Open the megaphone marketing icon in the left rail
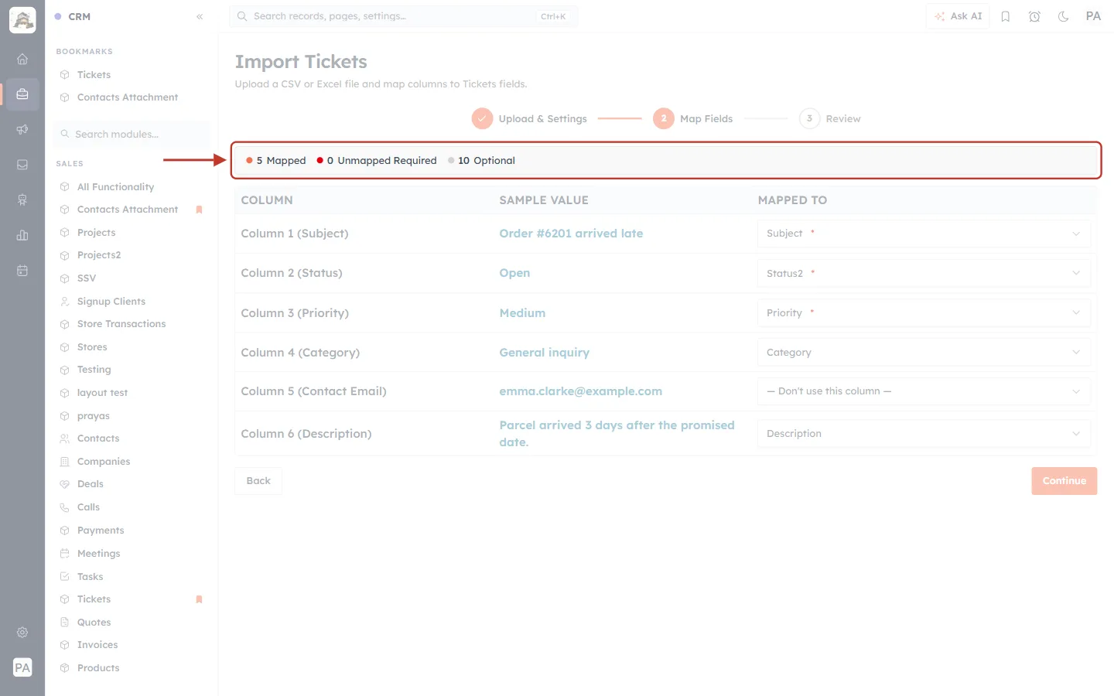This screenshot has width=1114, height=696. [22, 129]
